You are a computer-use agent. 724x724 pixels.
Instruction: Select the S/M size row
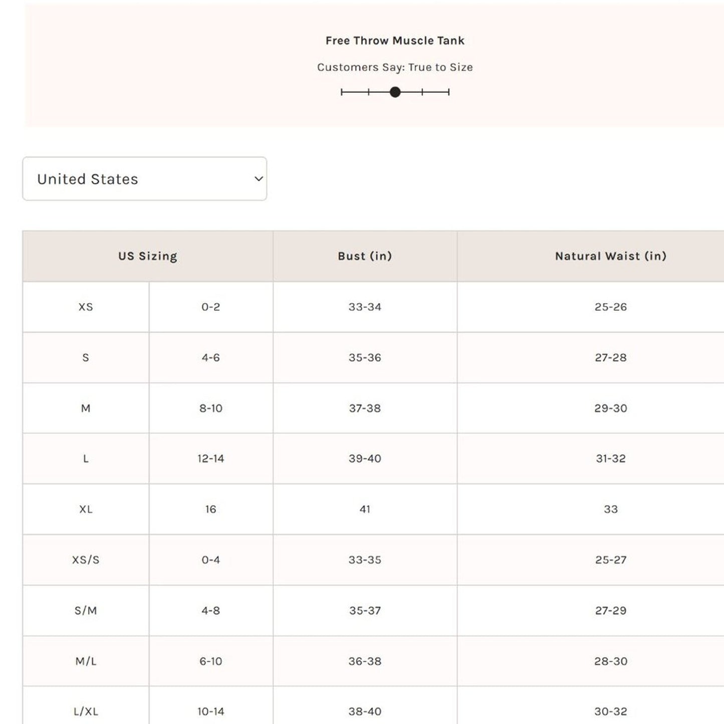tap(85, 611)
